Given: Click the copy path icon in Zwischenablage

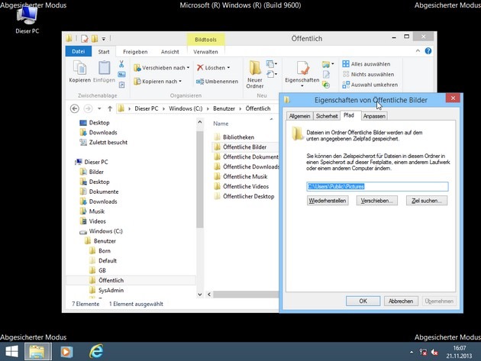Looking at the screenshot, I should tap(121, 74).
